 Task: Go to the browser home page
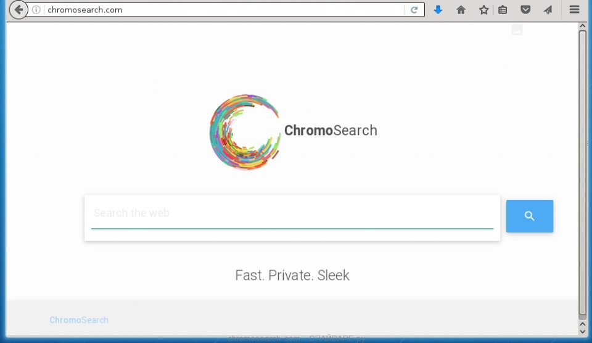tap(461, 10)
